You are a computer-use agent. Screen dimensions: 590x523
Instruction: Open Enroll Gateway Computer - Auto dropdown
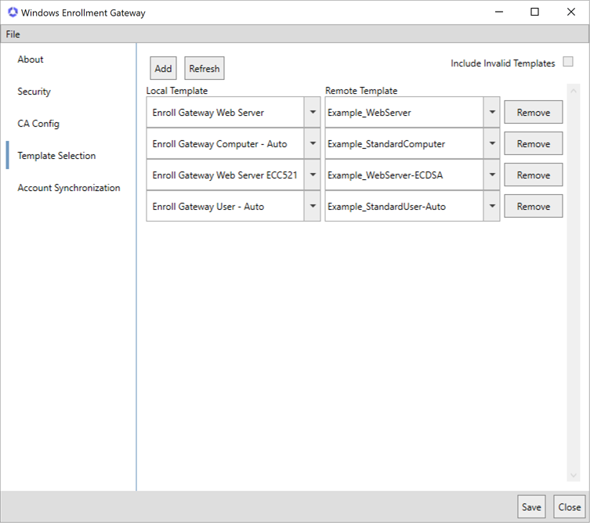tap(312, 144)
